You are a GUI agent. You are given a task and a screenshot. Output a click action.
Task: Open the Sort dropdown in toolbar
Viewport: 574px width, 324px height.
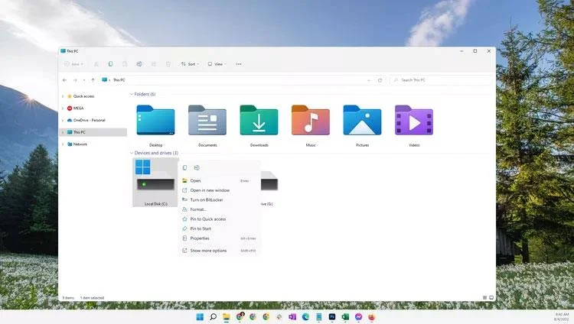(190, 64)
